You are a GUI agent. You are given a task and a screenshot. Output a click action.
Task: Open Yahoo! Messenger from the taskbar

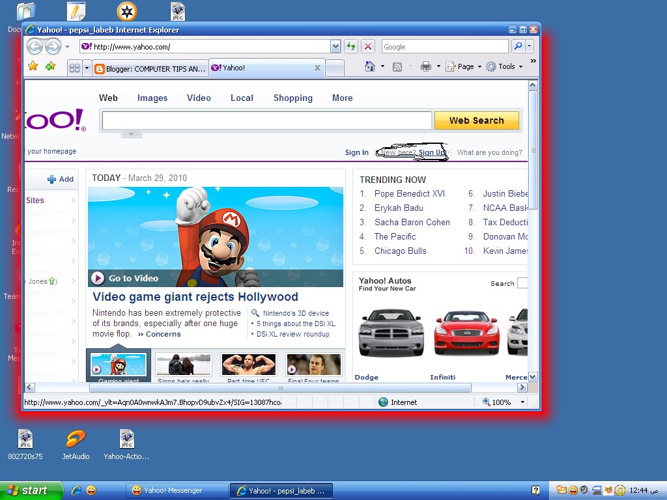(177, 491)
